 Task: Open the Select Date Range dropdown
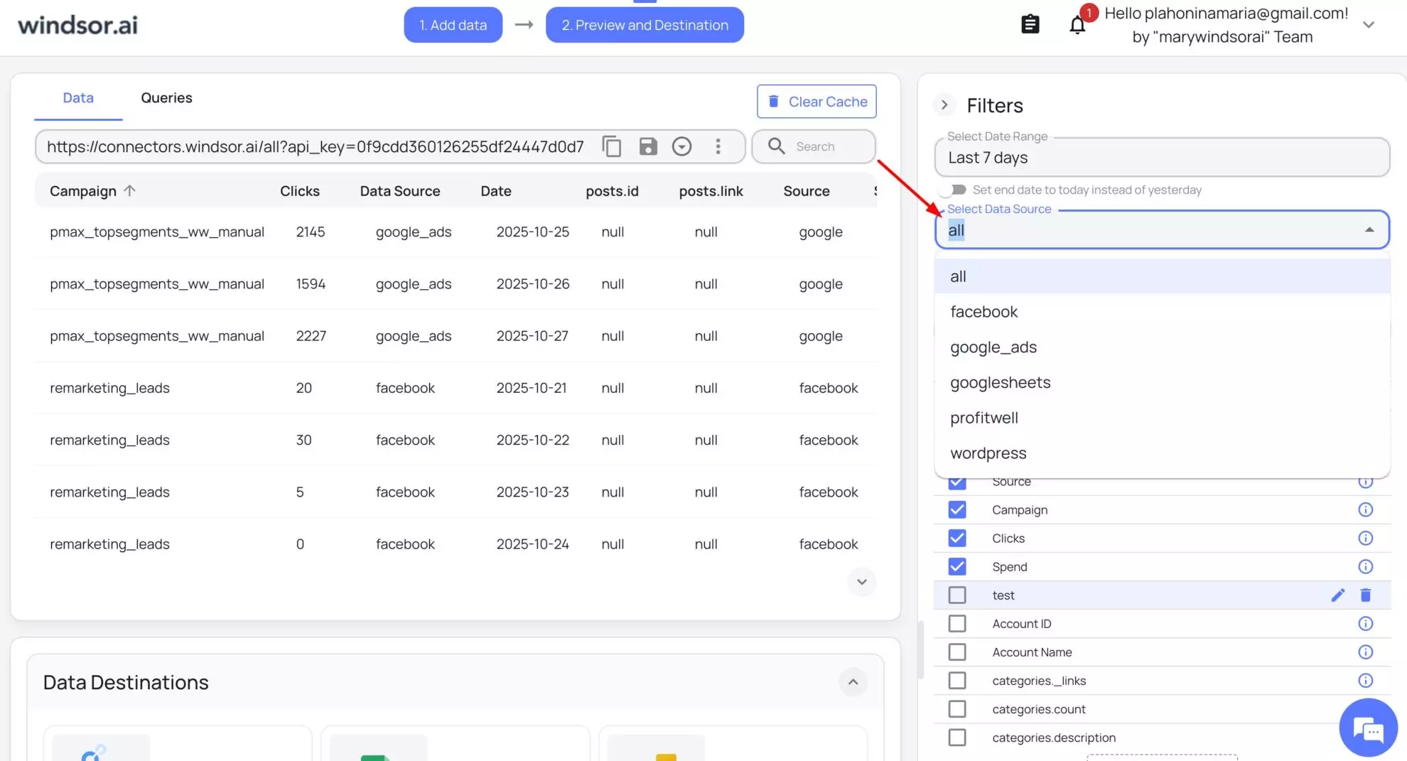(x=1161, y=158)
